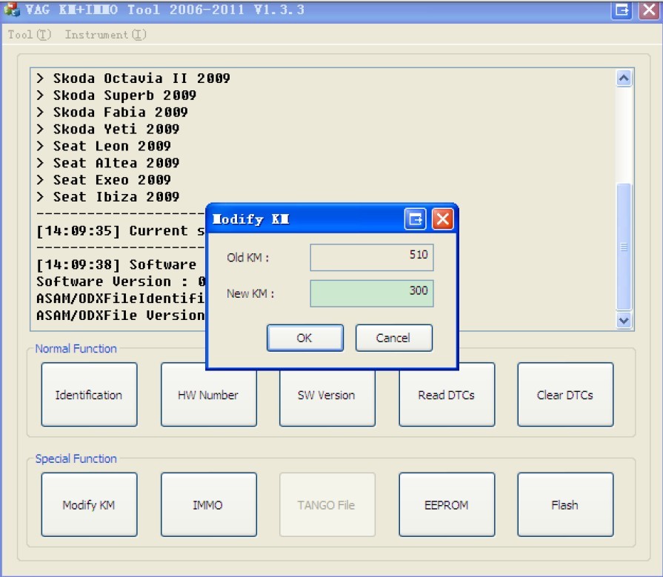Select the Seat Leon 2009 log line
This screenshot has height=577, width=663.
pyautogui.click(x=104, y=146)
